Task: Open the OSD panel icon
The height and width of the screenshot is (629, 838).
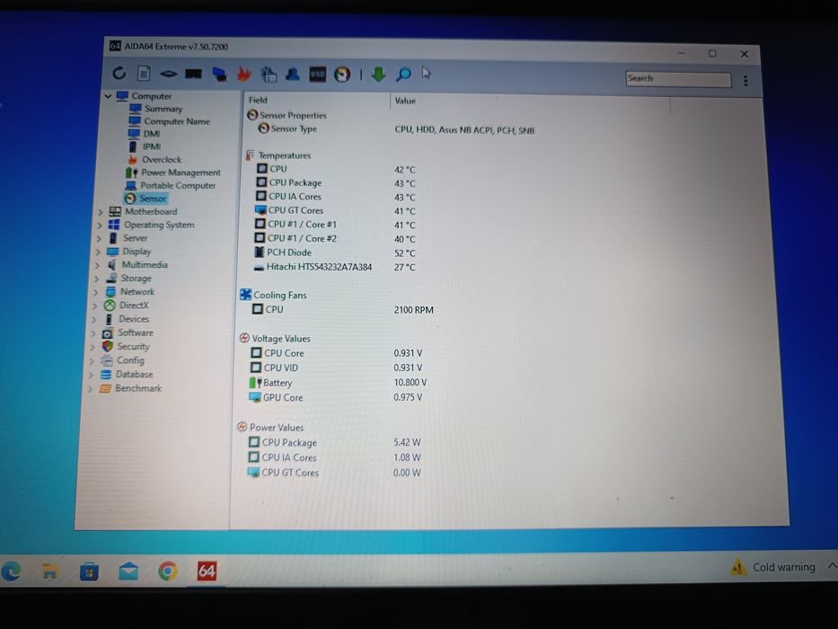Action: tap(317, 75)
